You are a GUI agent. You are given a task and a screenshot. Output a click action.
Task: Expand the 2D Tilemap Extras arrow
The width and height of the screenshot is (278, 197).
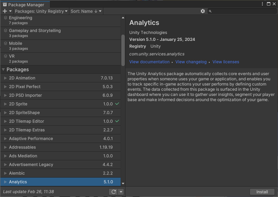[5, 130]
